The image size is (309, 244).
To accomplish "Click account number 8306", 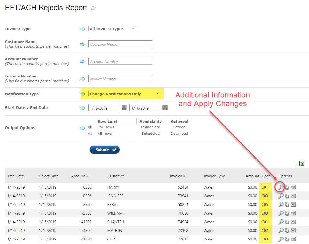I will pos(88,196).
